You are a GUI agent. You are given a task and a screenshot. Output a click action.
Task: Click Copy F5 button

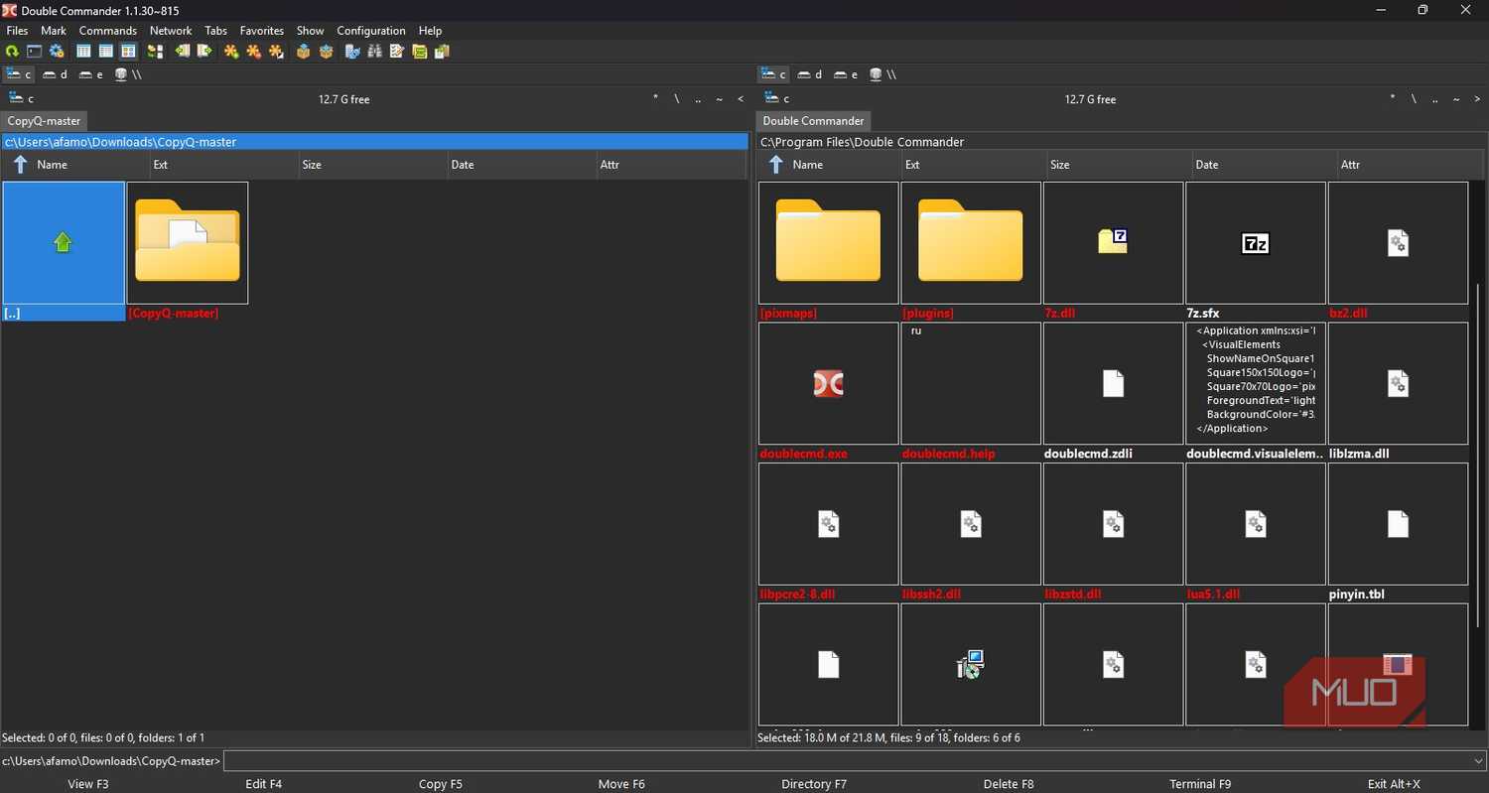pos(441,784)
